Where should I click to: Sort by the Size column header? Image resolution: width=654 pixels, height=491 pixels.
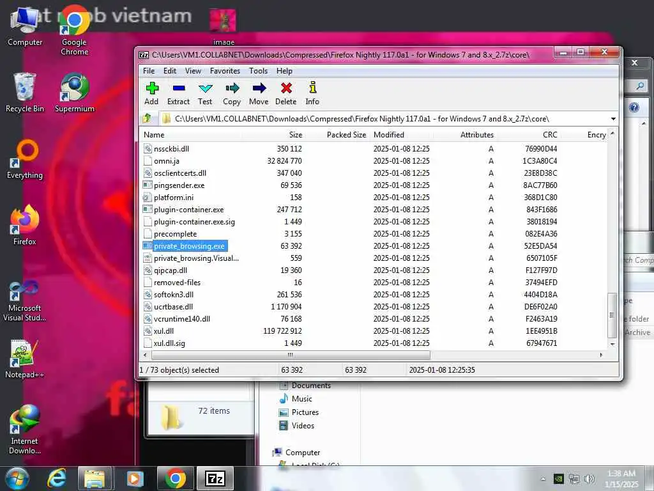pyautogui.click(x=273, y=135)
